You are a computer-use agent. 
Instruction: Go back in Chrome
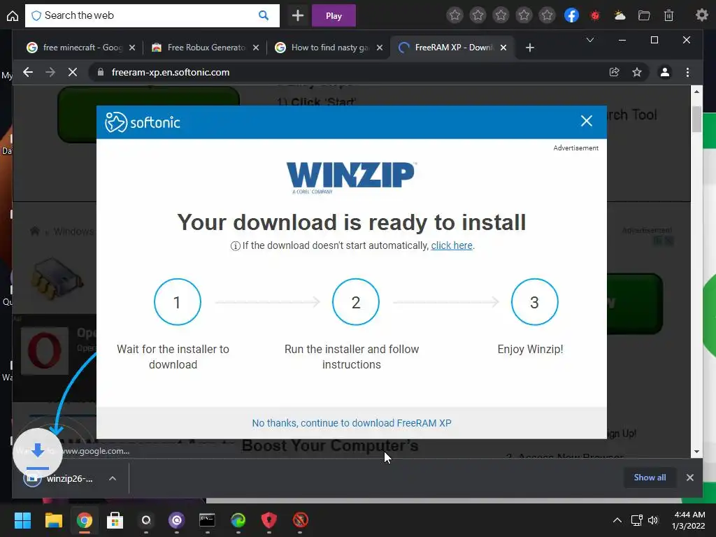tap(28, 72)
